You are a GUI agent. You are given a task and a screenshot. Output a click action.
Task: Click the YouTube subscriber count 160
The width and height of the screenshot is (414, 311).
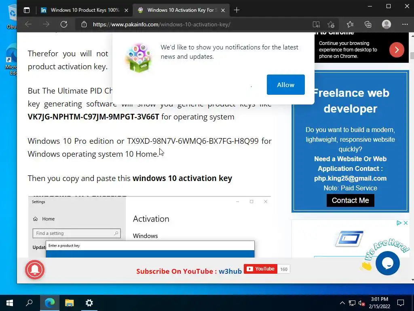[x=284, y=269]
